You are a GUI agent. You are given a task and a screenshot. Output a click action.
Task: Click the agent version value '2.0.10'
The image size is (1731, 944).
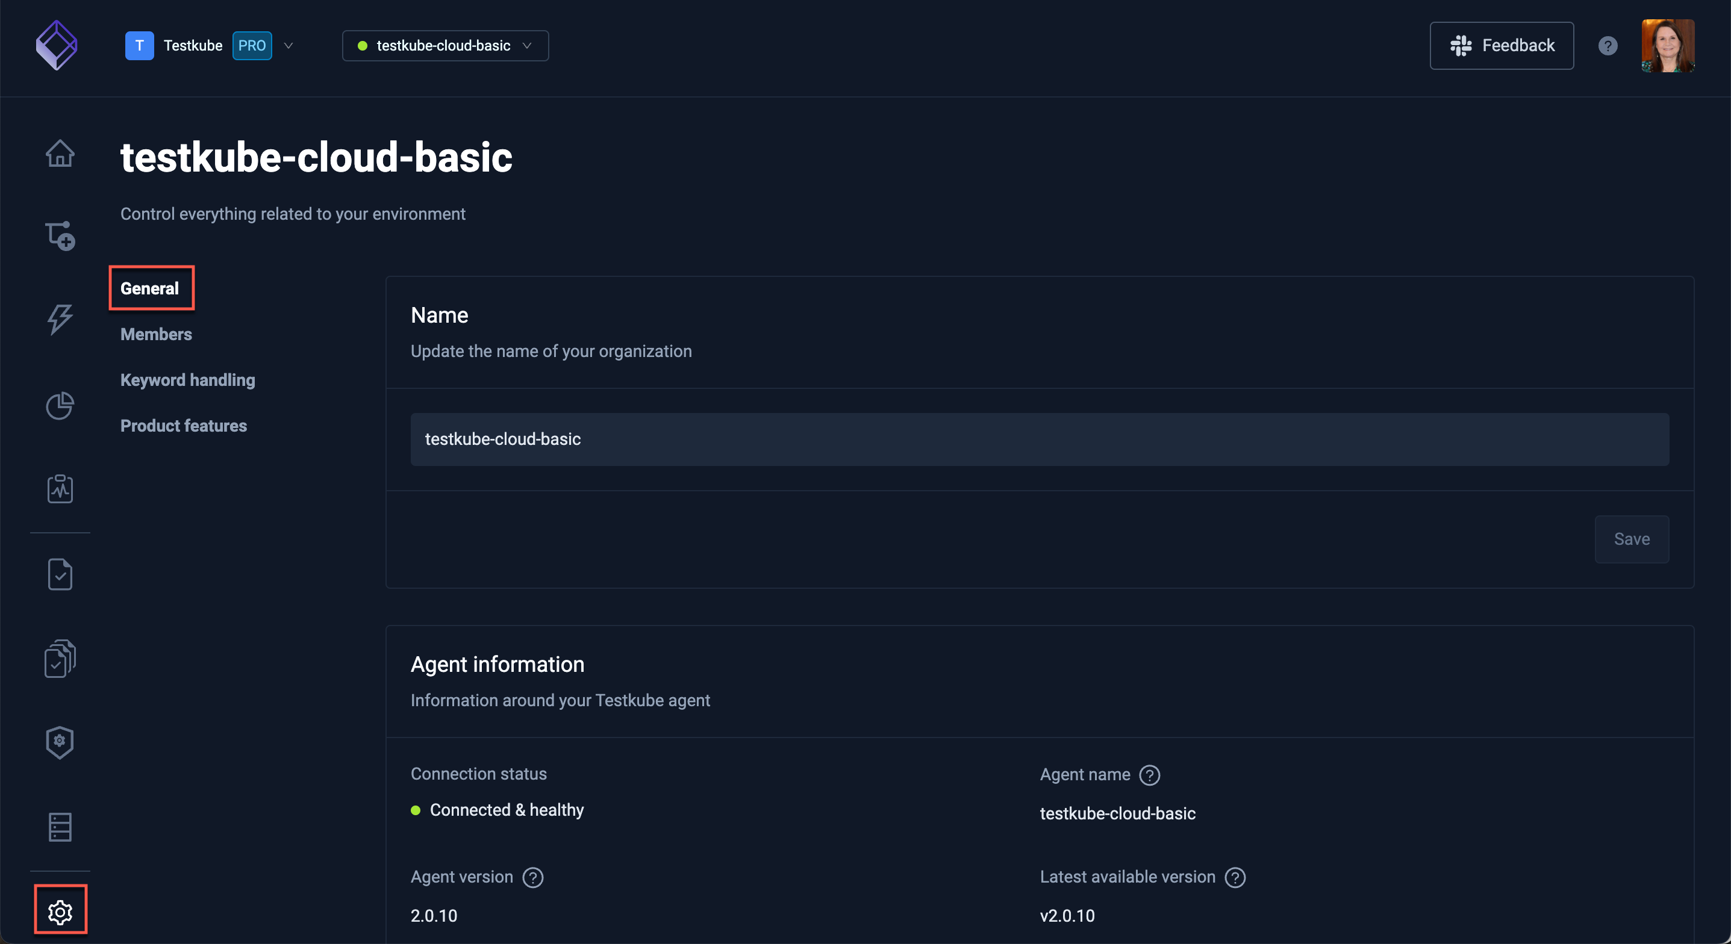coord(434,916)
